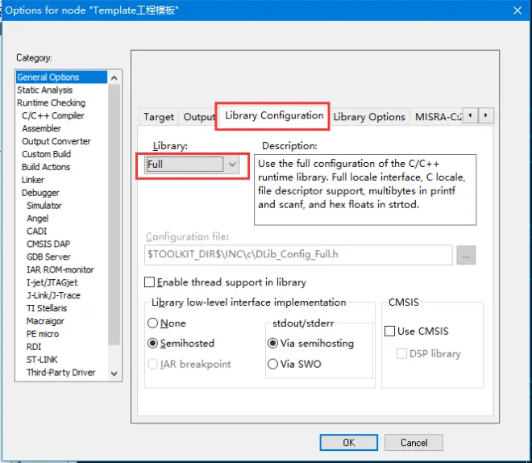Switch to the Target tab
Viewport: 532px width, 463px height.
(x=159, y=117)
